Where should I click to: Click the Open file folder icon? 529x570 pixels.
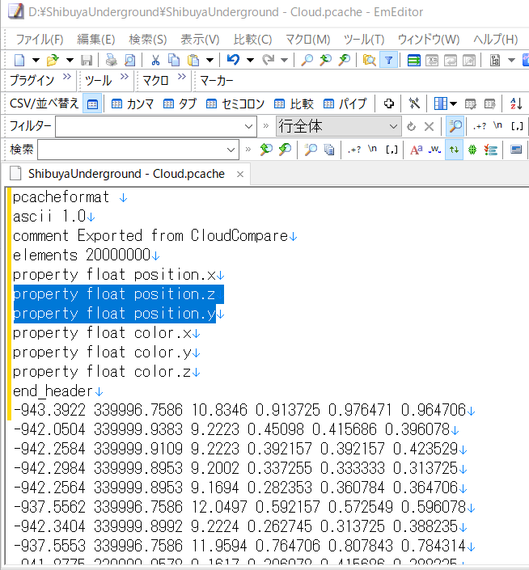point(53,60)
